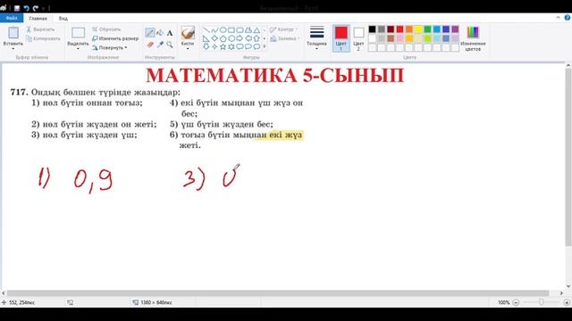Pick the Curve shape
The image size is (572, 321).
click(x=214, y=30)
